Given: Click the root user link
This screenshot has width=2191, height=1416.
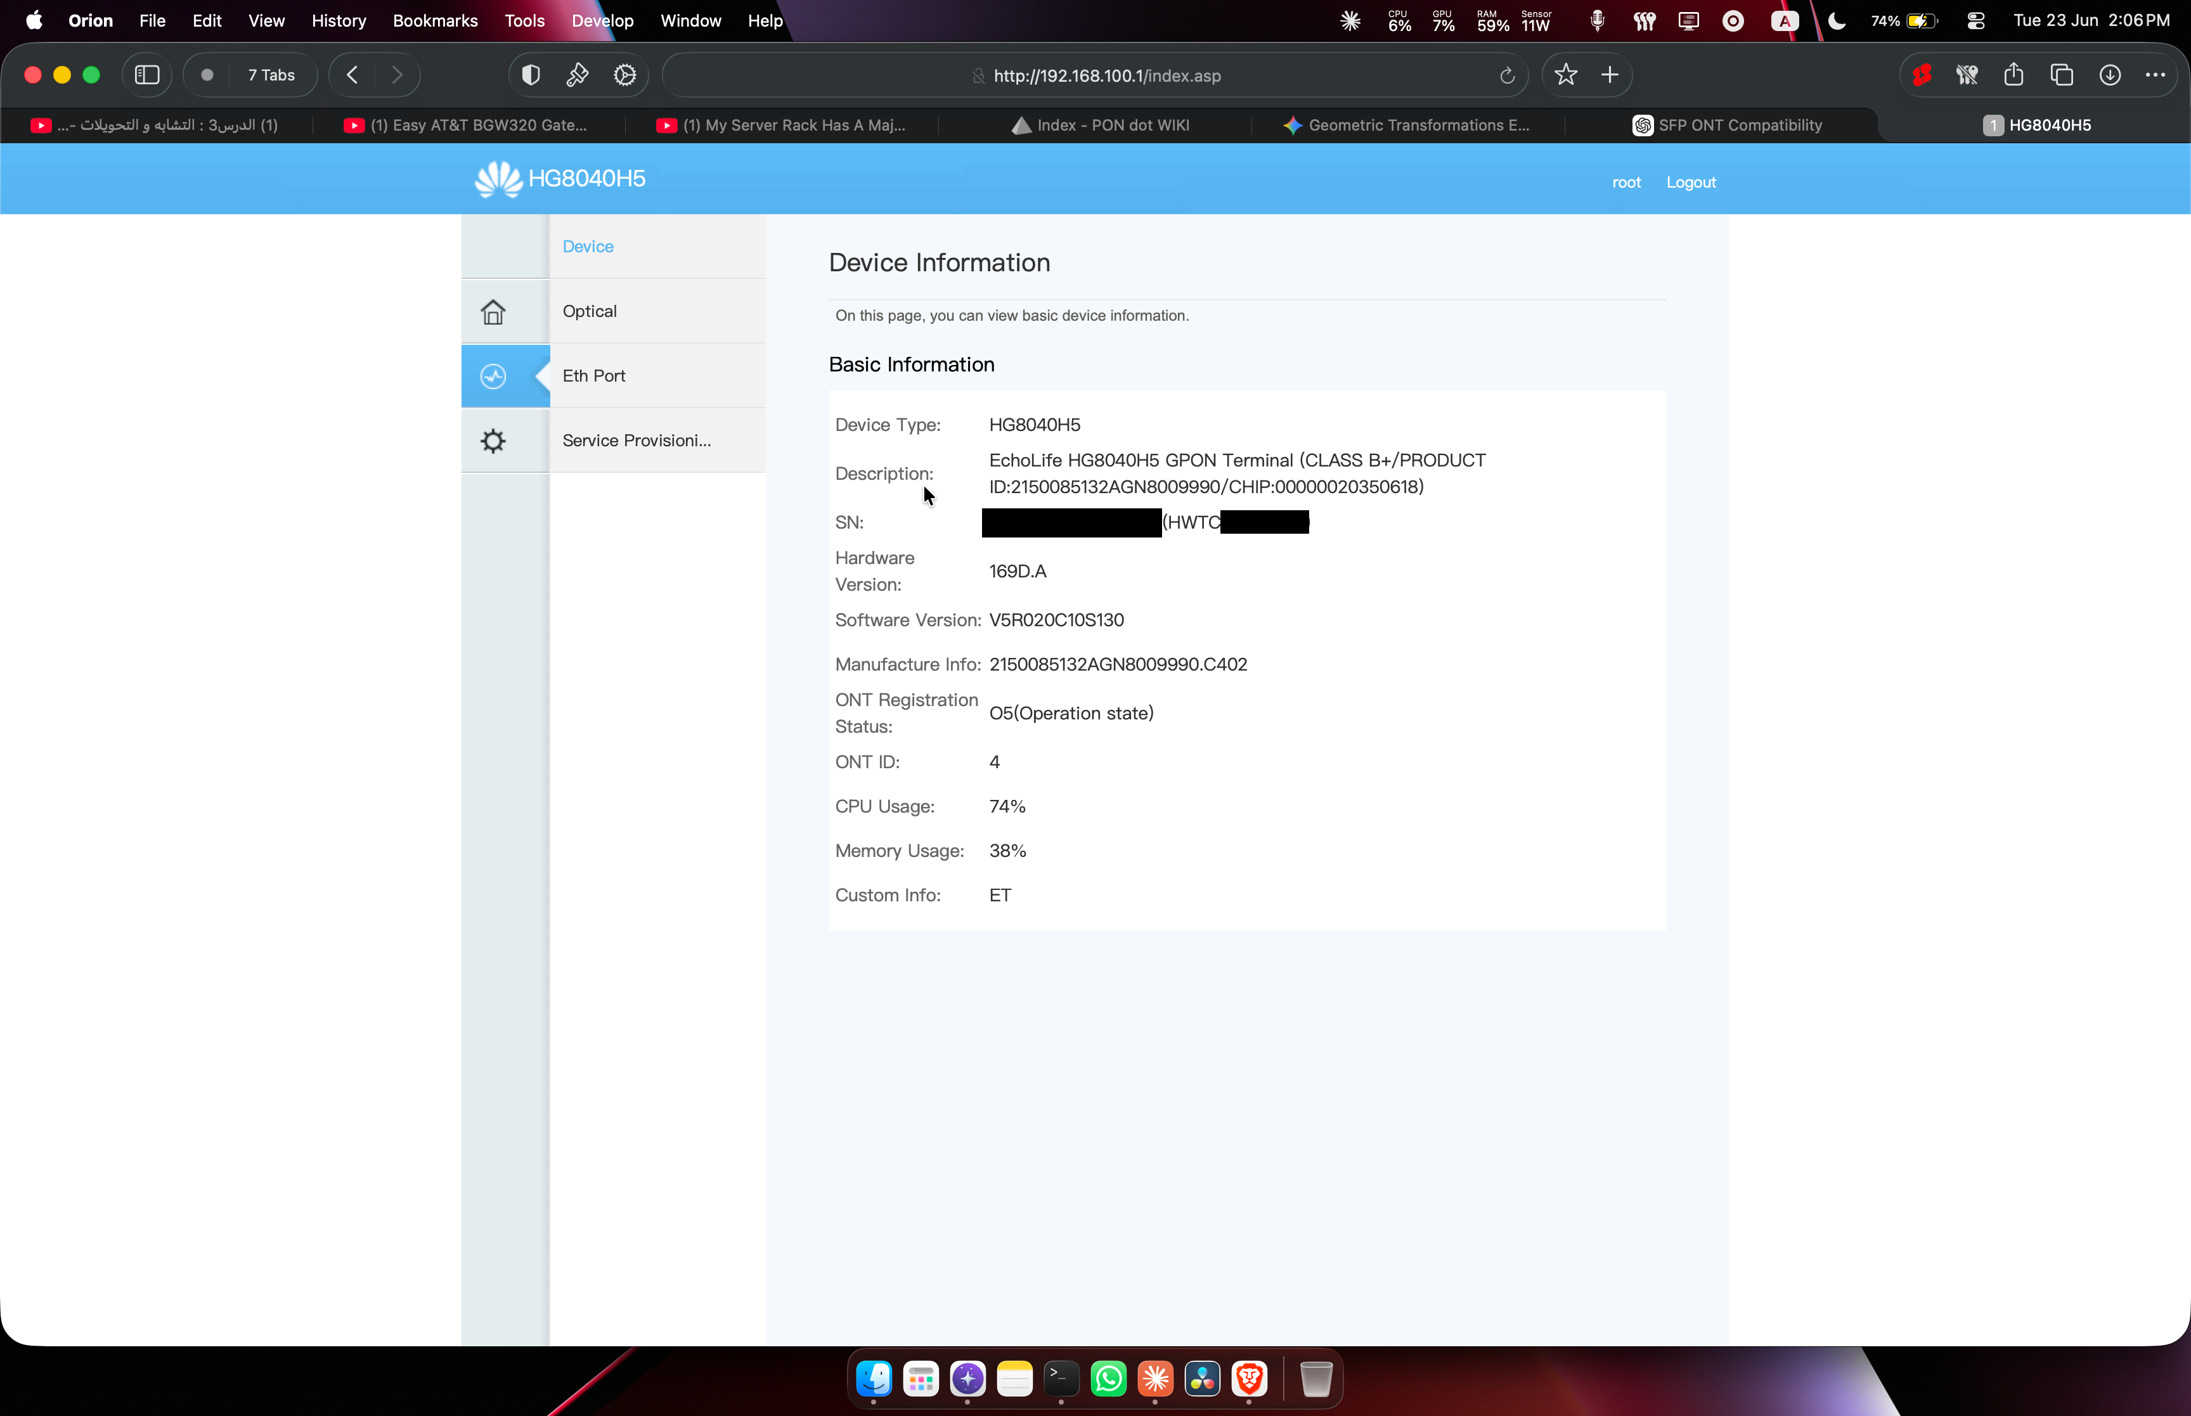Looking at the screenshot, I should (1627, 182).
